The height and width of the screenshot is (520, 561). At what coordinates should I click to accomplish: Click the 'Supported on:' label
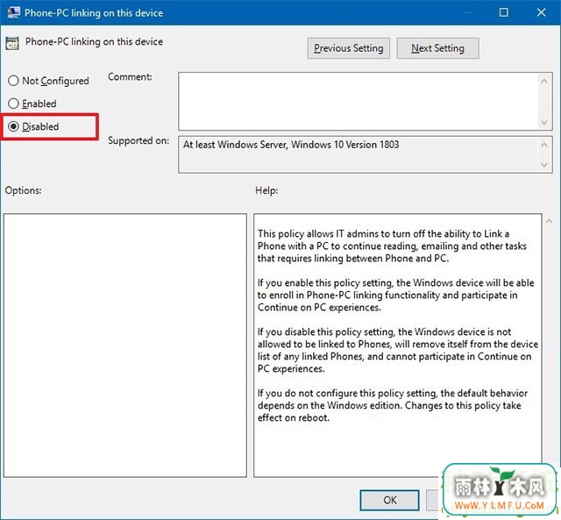[x=138, y=140]
